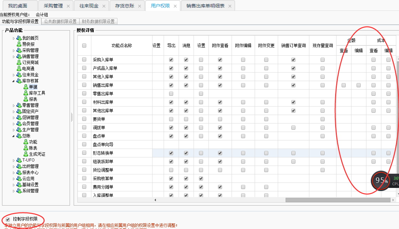Check the row selector for 采购入库单
Image resolution: width=399 pixels, height=229 pixels.
pos(84,59)
